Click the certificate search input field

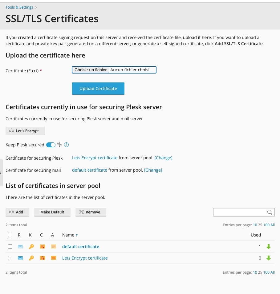pos(240,212)
